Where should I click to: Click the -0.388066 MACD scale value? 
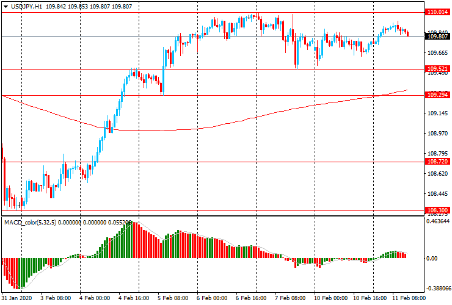click(439, 289)
